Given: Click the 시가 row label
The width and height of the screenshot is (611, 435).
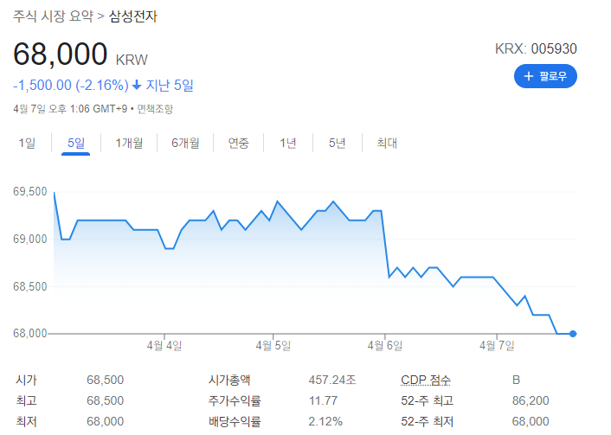Looking at the screenshot, I should click(26, 380).
